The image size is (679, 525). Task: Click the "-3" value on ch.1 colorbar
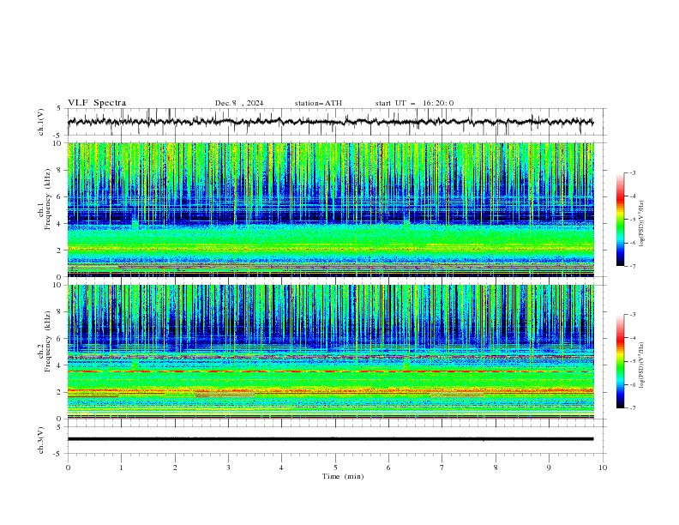coord(632,172)
